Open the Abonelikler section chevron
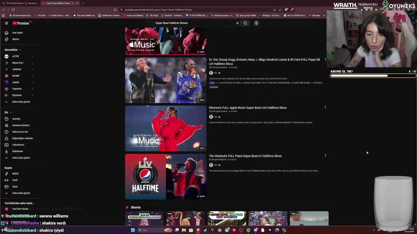The height and width of the screenshot is (234, 417). [x=20, y=50]
